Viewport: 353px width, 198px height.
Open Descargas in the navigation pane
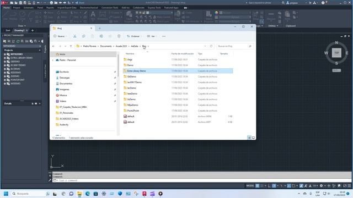[65, 78]
